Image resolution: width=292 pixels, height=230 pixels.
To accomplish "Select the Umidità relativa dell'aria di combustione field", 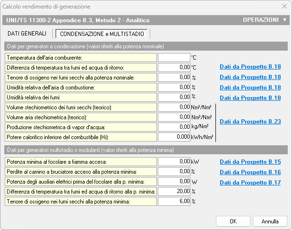I will (174, 88).
